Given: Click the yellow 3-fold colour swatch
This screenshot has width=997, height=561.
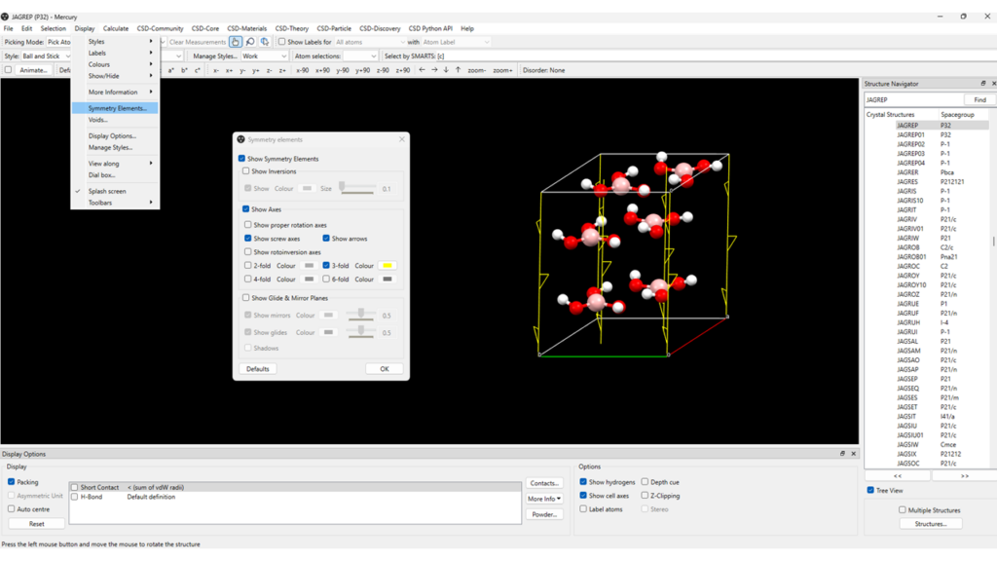Looking at the screenshot, I should tap(387, 266).
